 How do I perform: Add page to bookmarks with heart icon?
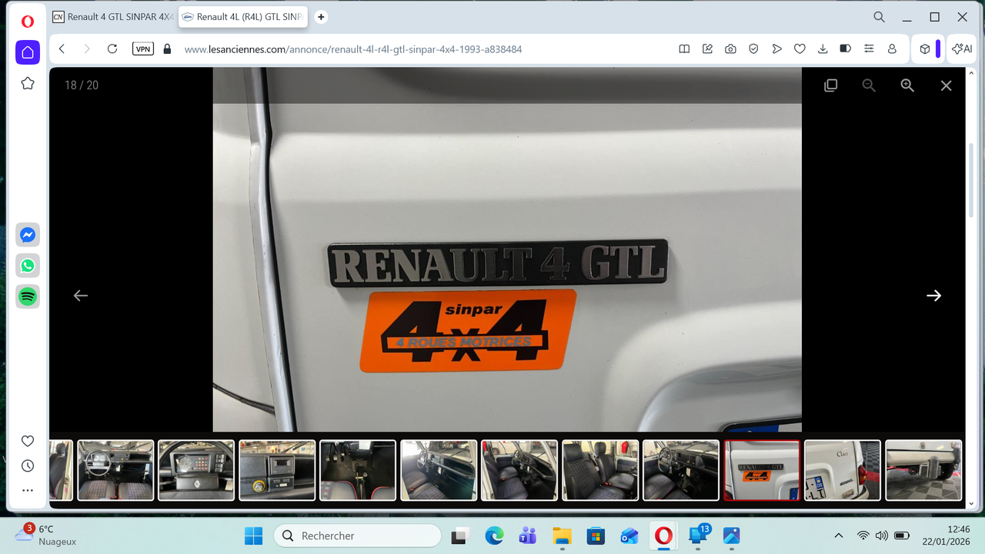click(800, 48)
